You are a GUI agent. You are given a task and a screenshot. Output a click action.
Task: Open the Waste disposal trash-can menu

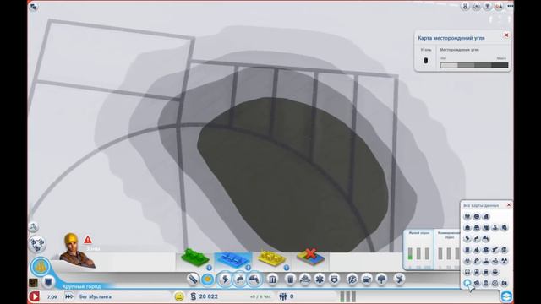290,279
